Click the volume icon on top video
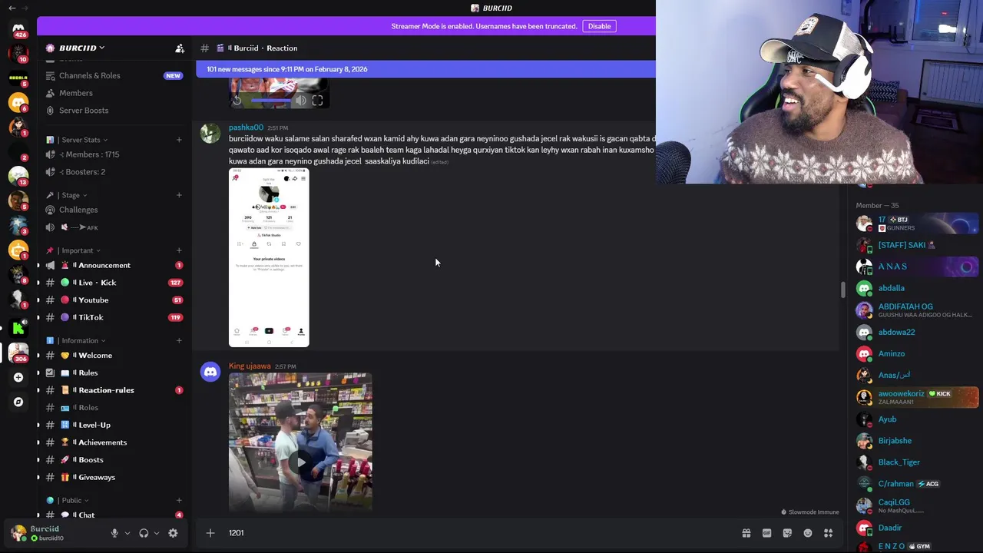 click(x=301, y=100)
